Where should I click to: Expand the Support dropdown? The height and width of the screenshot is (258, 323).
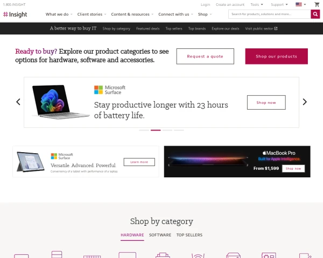(x=279, y=4)
